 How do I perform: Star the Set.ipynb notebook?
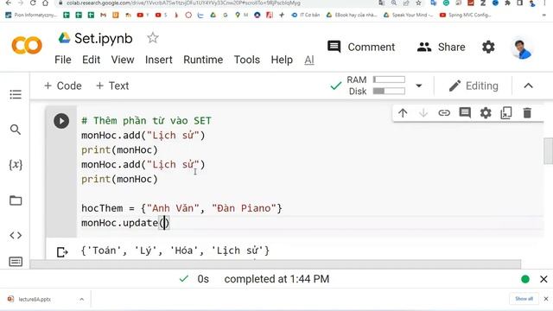pyautogui.click(x=153, y=38)
